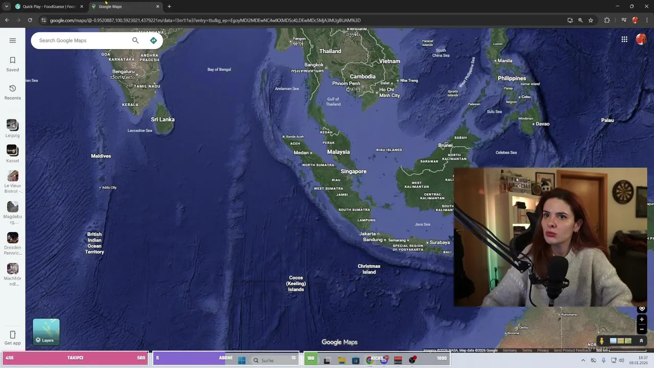Show the imagery thumbnails strip
This screenshot has width=654, height=368.
pyautogui.click(x=620, y=341)
